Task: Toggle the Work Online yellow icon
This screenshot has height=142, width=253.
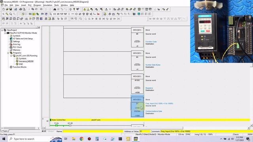Action: 85,9
